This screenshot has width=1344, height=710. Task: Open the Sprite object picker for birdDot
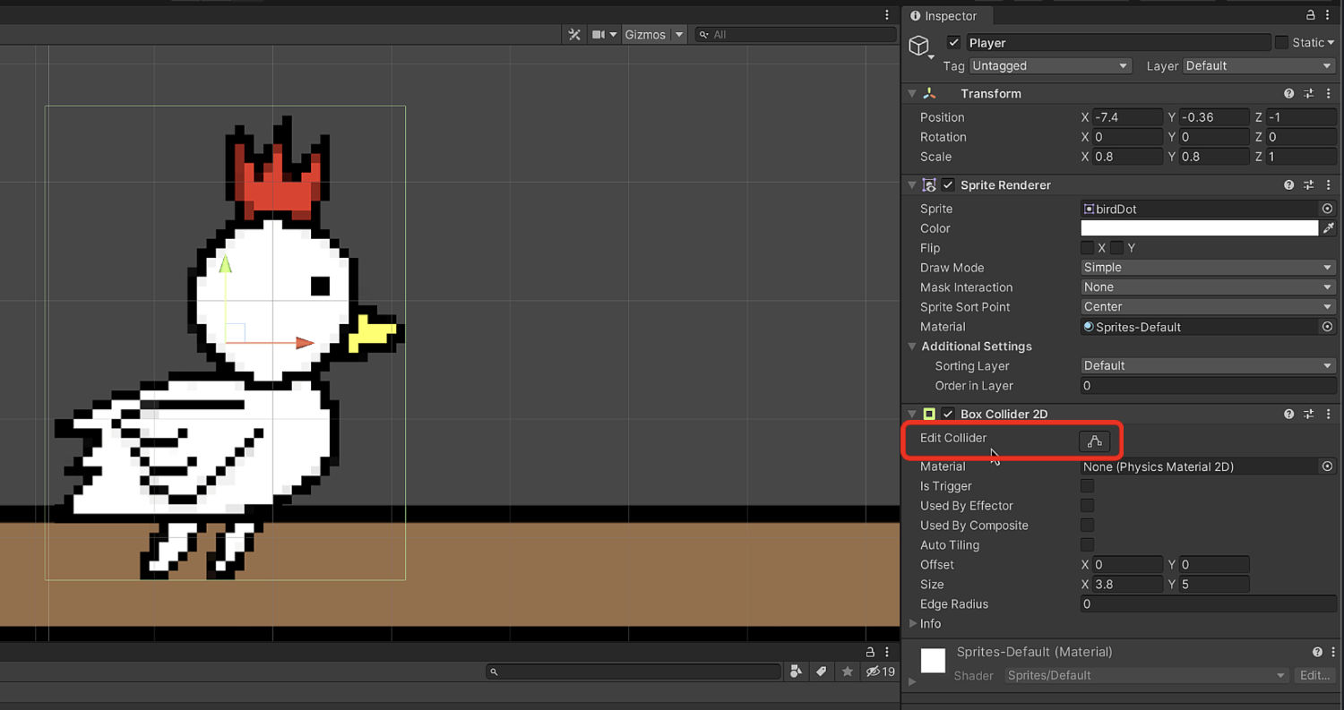(1328, 209)
